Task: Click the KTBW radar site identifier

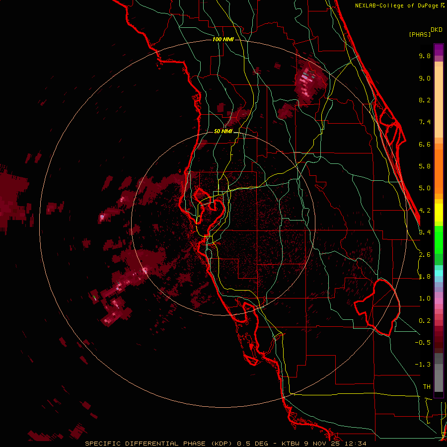Action: (x=291, y=444)
